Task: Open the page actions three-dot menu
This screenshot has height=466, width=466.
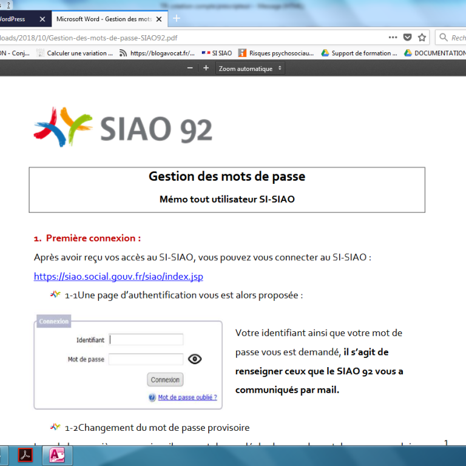Action: pos(393,37)
